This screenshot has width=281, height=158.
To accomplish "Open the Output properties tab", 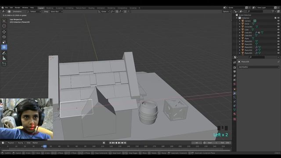I will pyautogui.click(x=234, y=72).
